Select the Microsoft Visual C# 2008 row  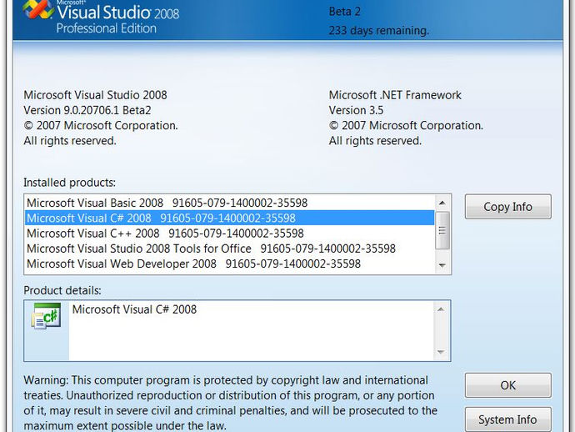[229, 218]
